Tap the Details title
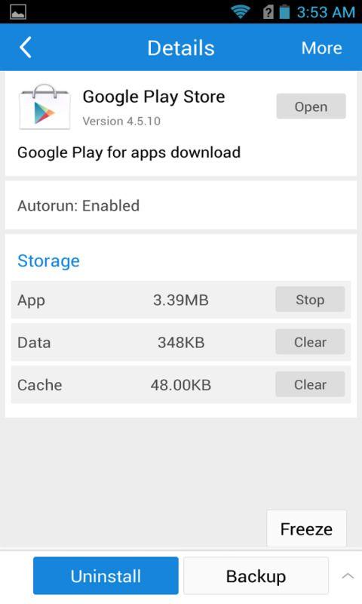362x604 pixels. (x=181, y=48)
